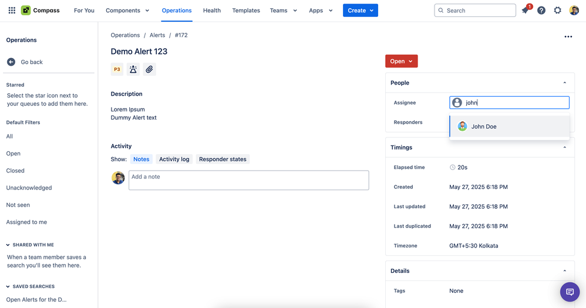
Task: Click the avatar beside the note field
Action: coord(118,178)
